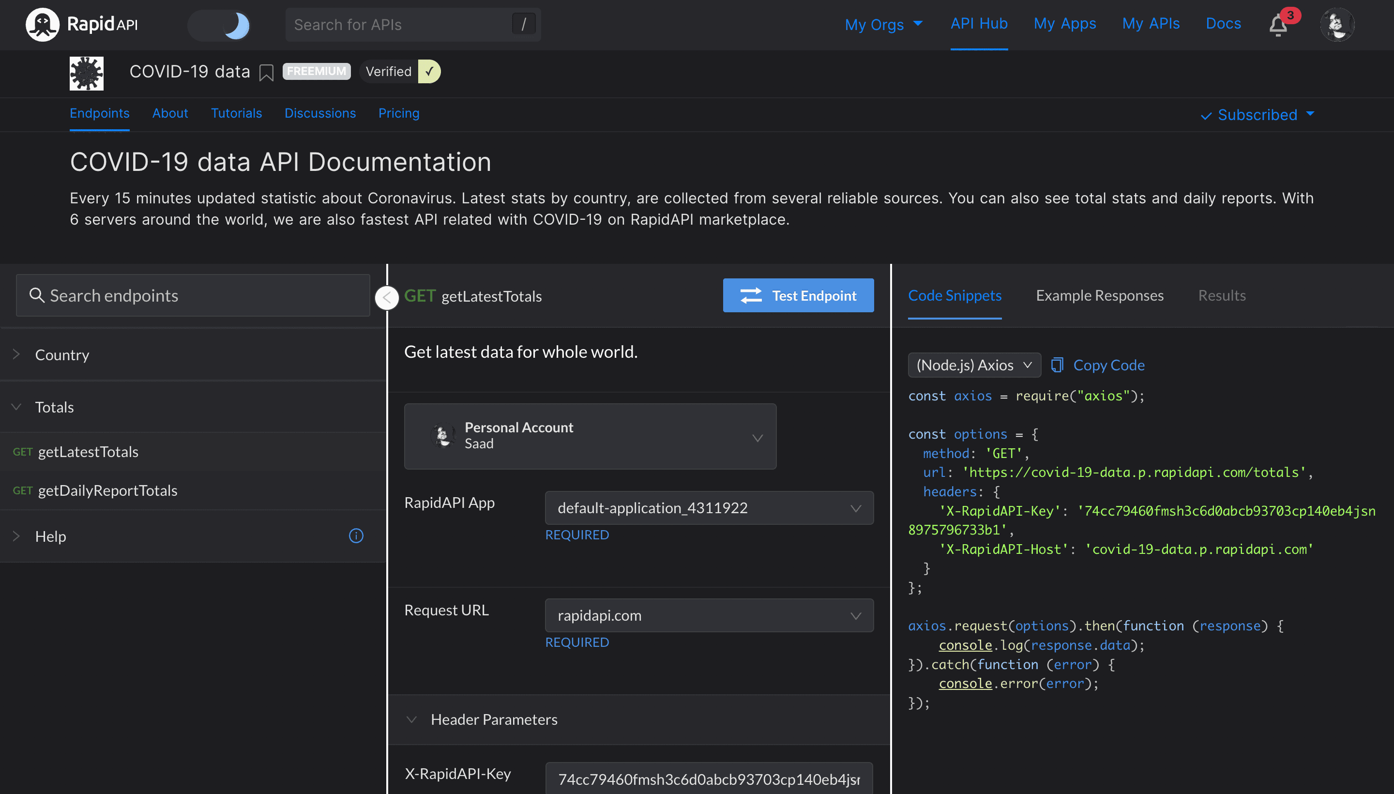Viewport: 1394px width, 794px height.
Task: Switch to the Tutorials tab
Action: pyautogui.click(x=237, y=113)
